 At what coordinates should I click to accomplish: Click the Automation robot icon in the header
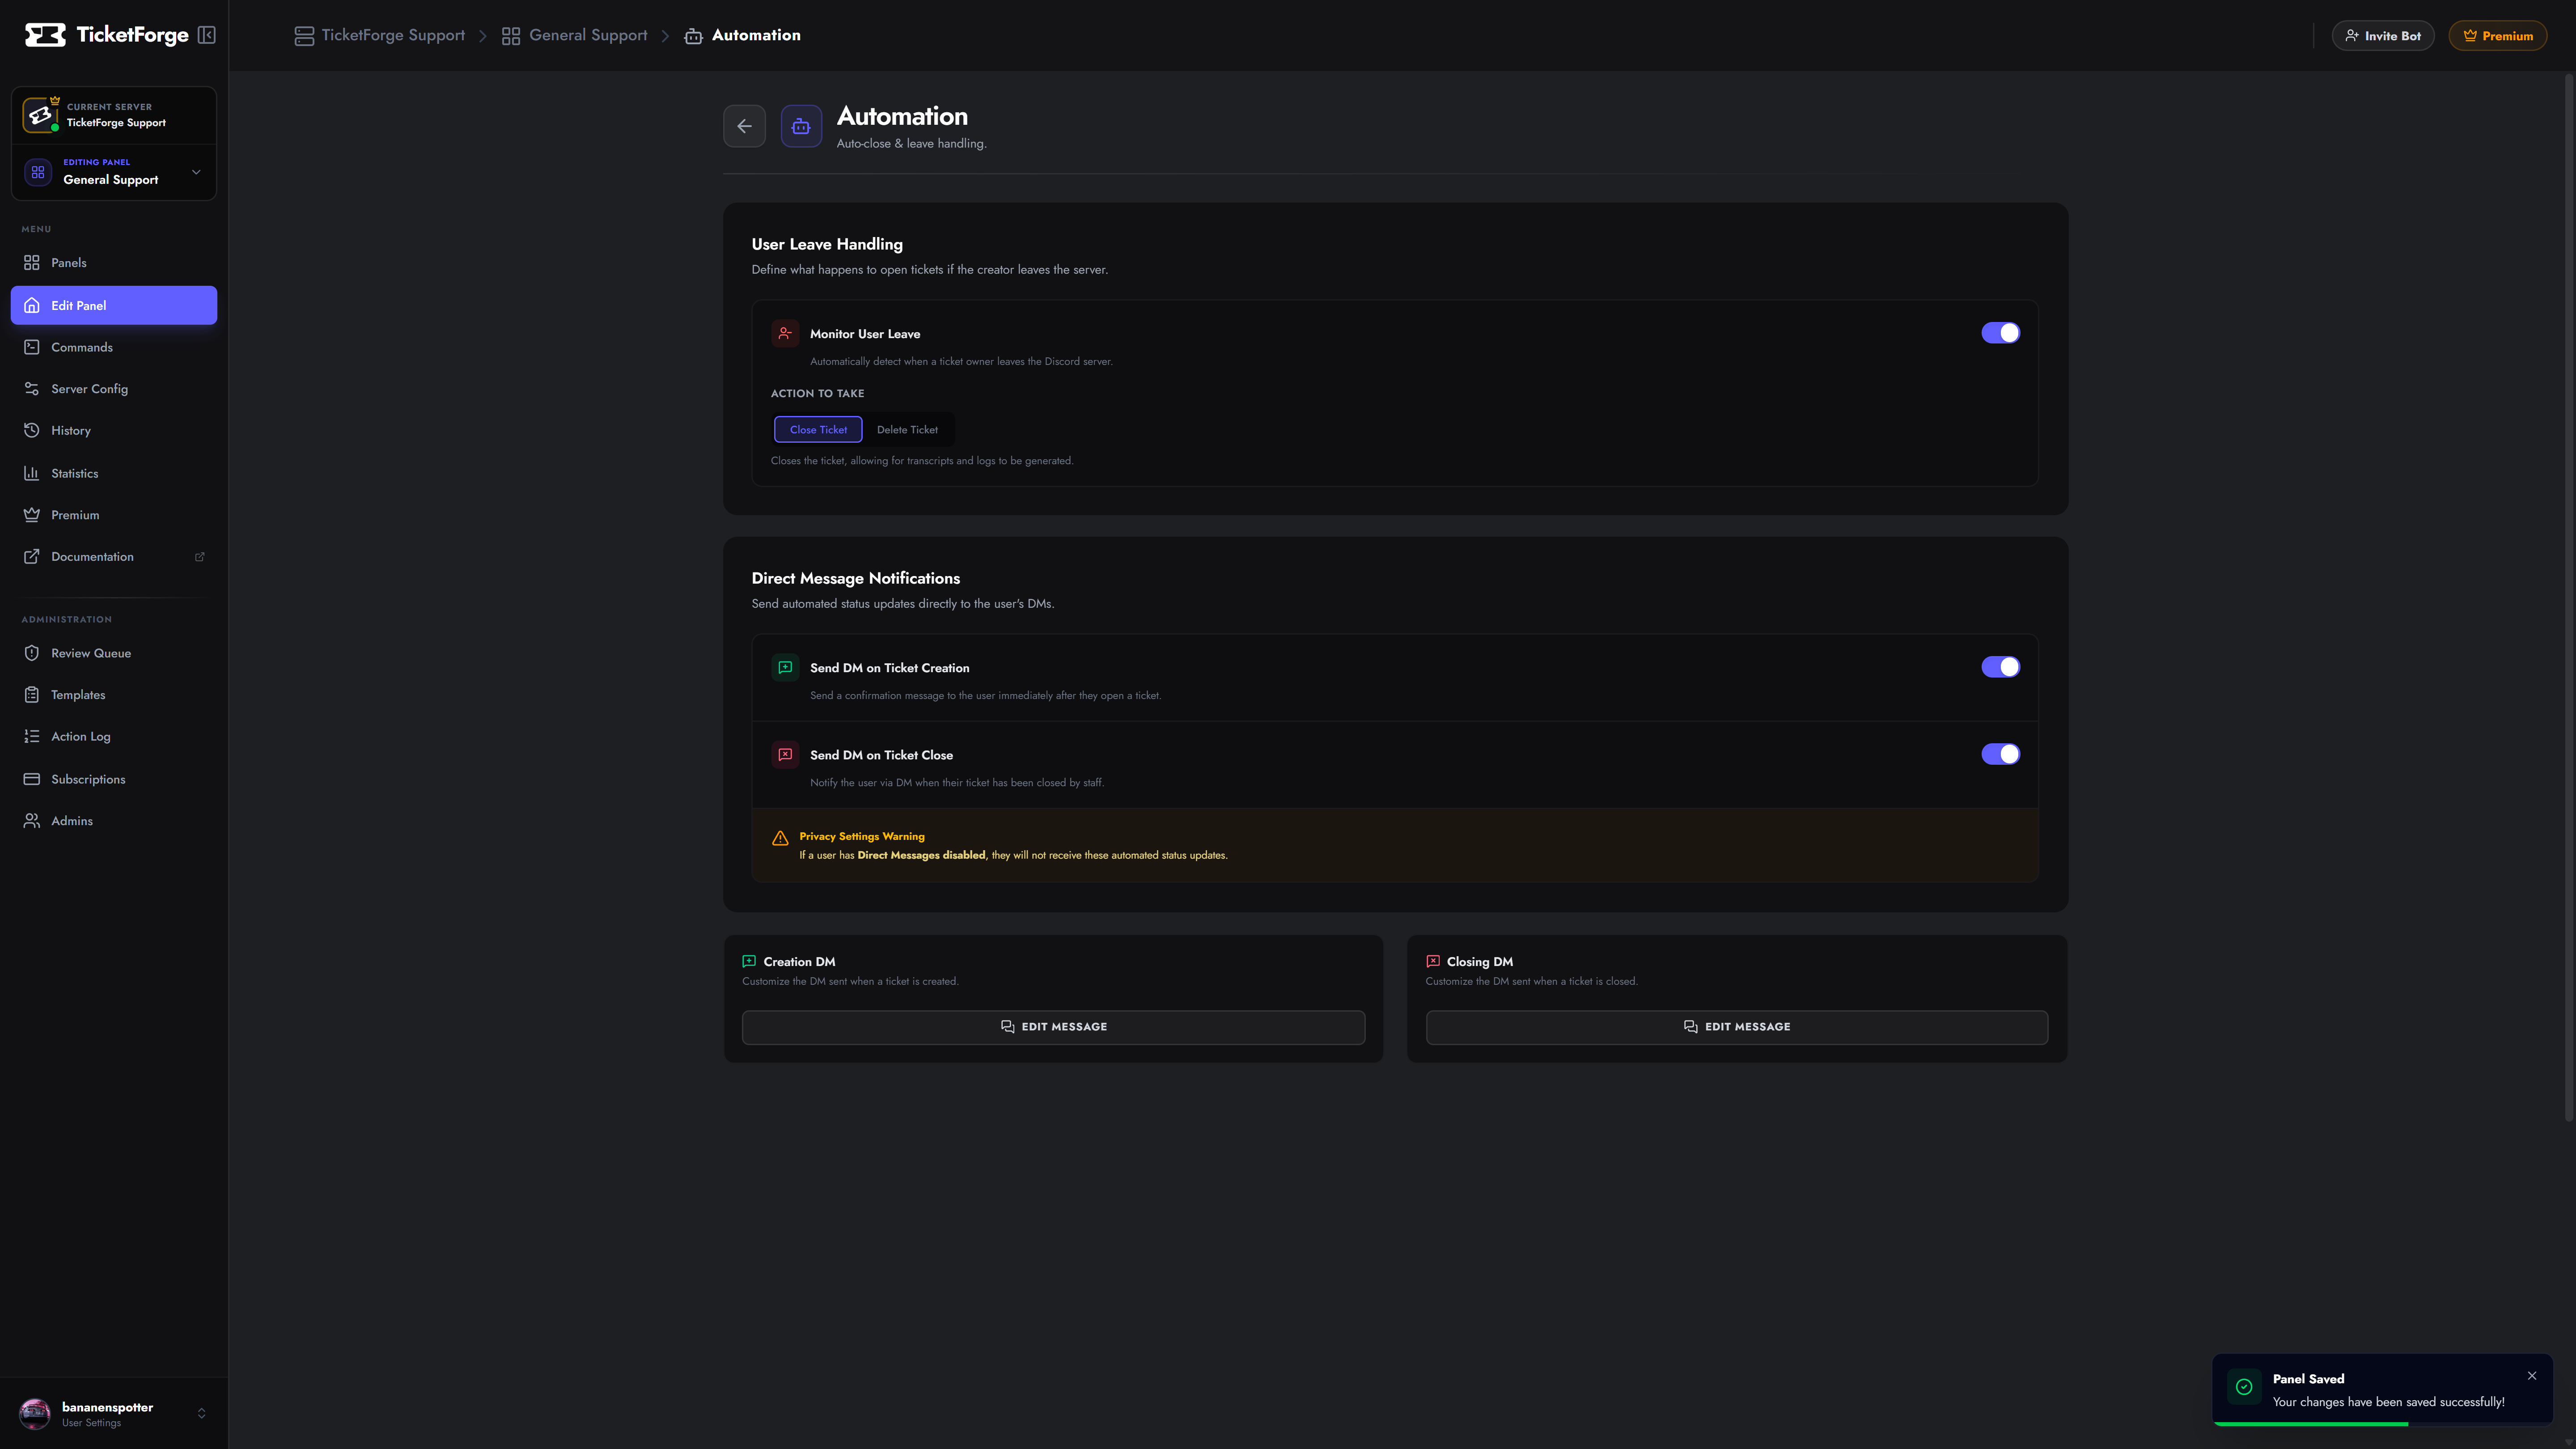[x=801, y=126]
